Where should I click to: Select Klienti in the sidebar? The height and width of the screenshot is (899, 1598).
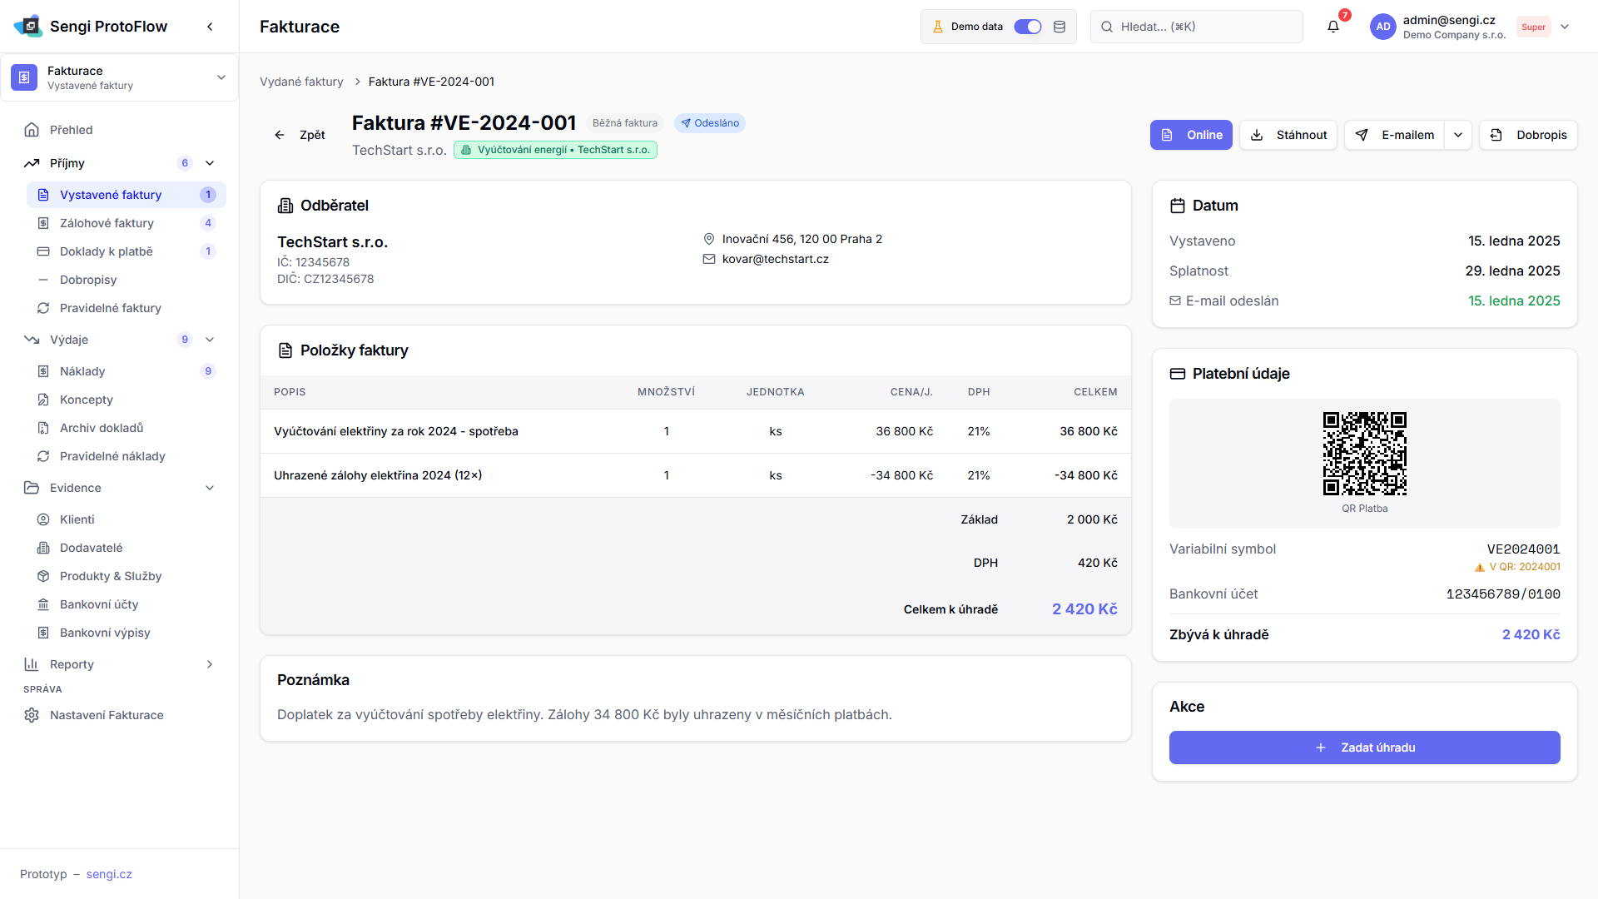(x=77, y=519)
